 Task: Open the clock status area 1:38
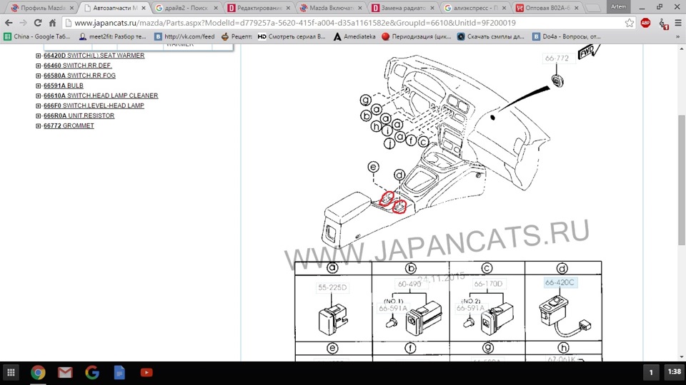point(674,372)
